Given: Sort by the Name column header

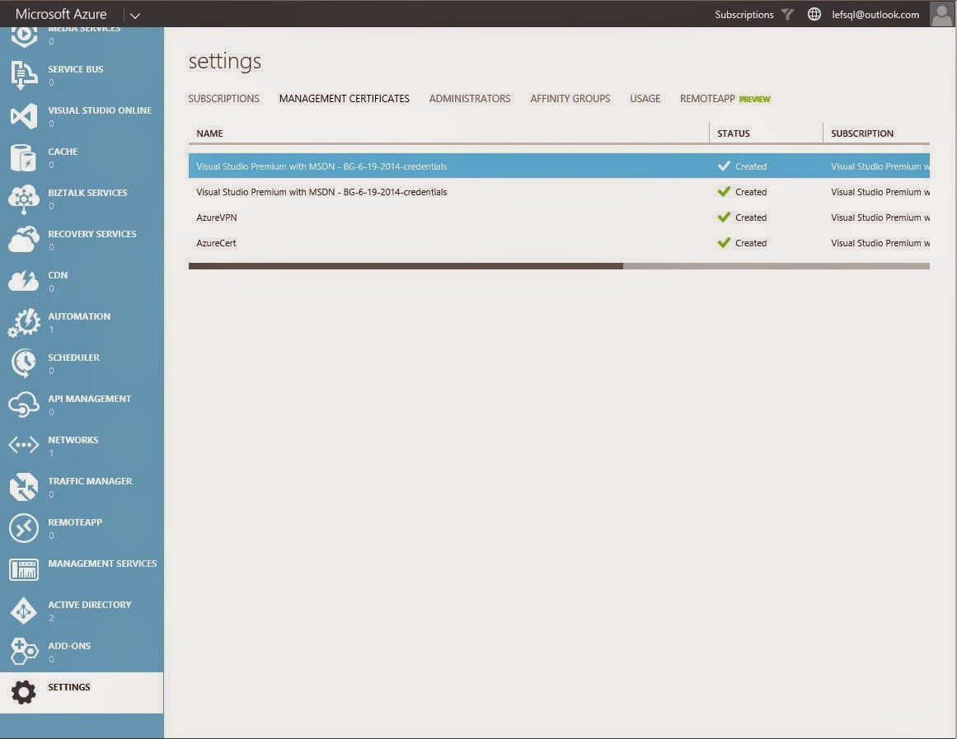Looking at the screenshot, I should tap(209, 133).
